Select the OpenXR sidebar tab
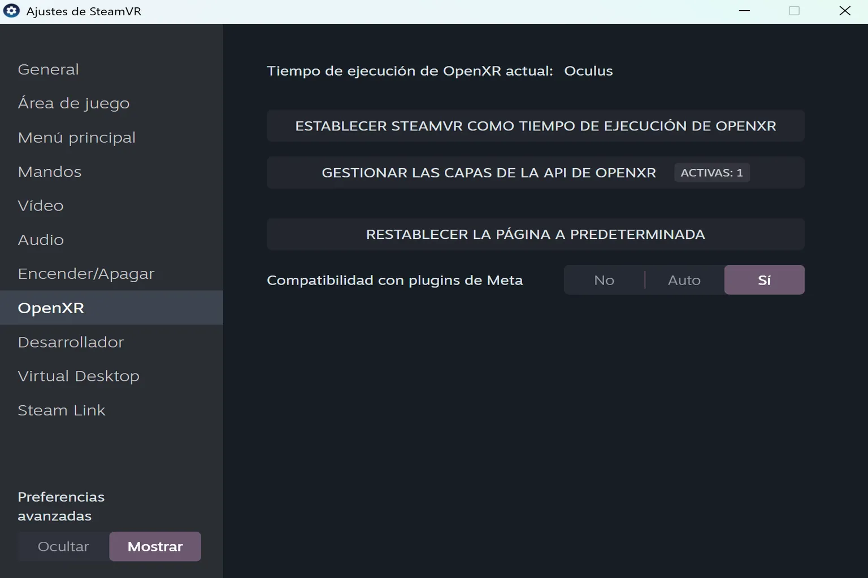 [x=111, y=308]
